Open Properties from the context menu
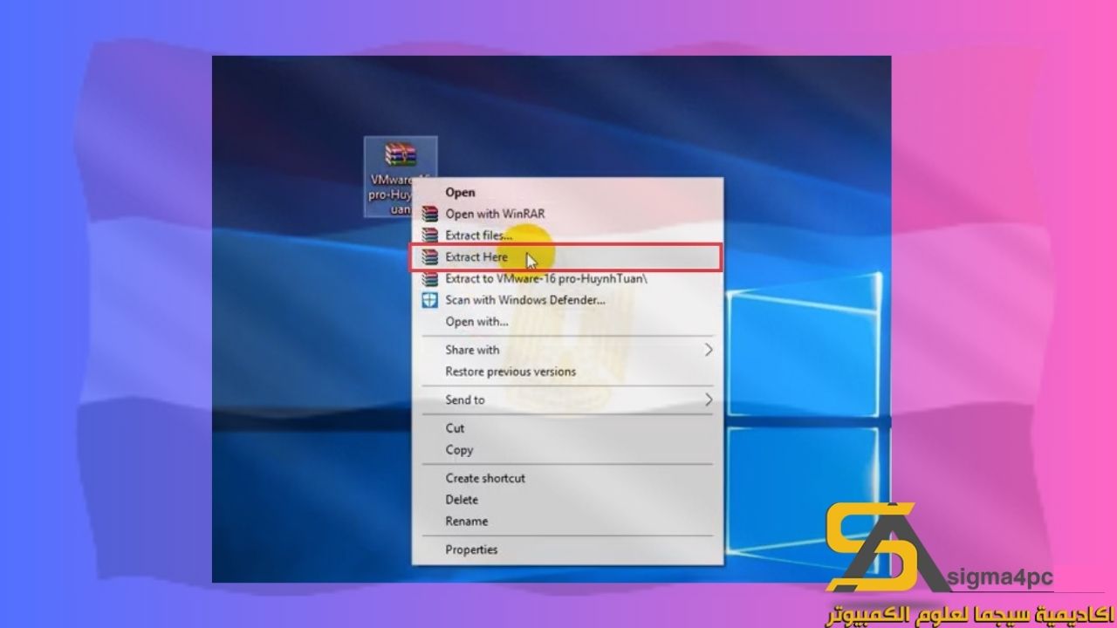Viewport: 1117px width, 628px height. click(x=471, y=549)
